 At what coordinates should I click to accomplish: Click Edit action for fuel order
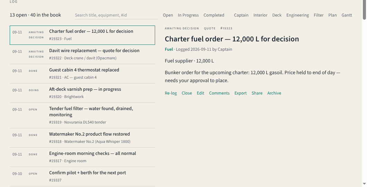200,93
